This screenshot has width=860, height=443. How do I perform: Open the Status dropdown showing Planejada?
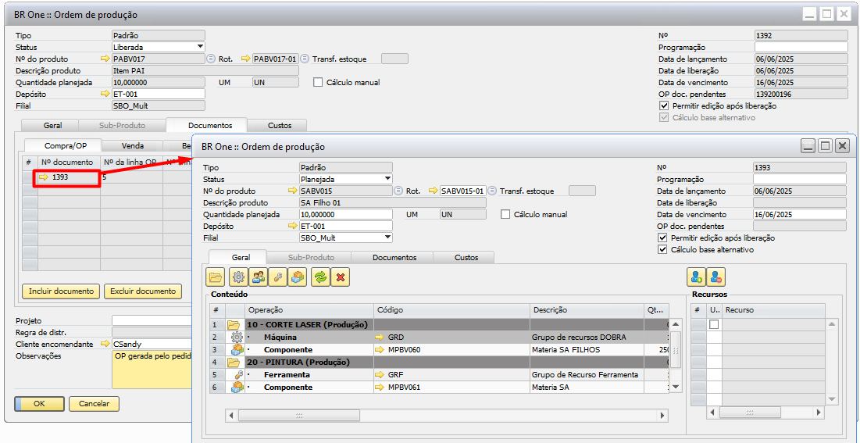pos(388,179)
